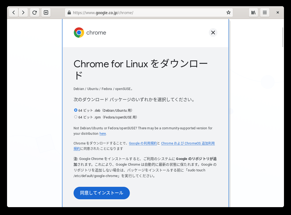This screenshot has width=291, height=215.
Task: Open the library bookmarks icon
Action: point(253,13)
